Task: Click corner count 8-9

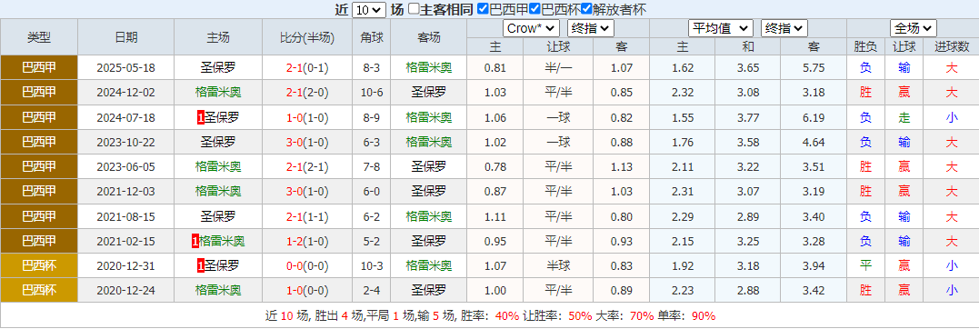Action: 372,117
